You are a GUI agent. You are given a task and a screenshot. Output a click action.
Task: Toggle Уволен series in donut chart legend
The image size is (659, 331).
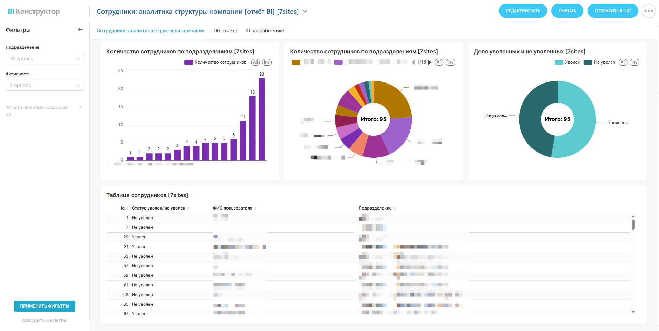pos(568,62)
